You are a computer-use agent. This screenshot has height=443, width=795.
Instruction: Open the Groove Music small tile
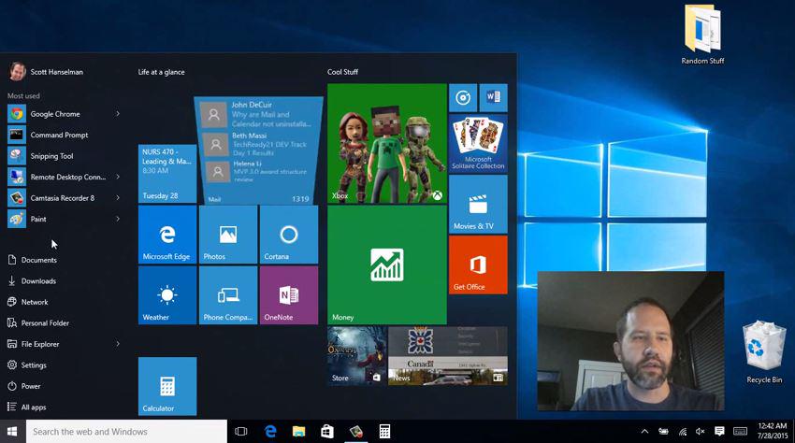pos(463,98)
